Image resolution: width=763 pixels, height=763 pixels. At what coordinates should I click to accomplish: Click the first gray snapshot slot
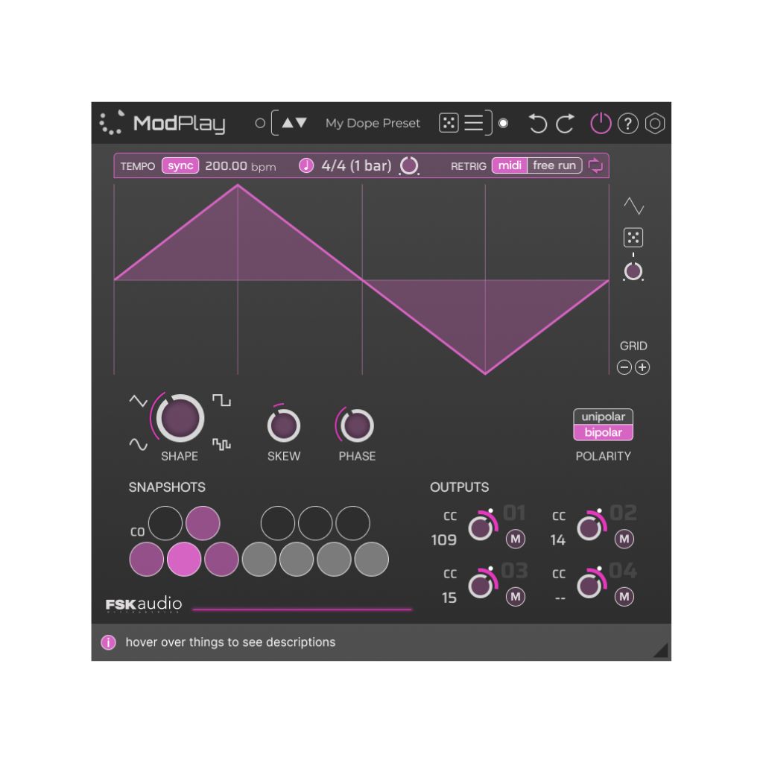(259, 560)
